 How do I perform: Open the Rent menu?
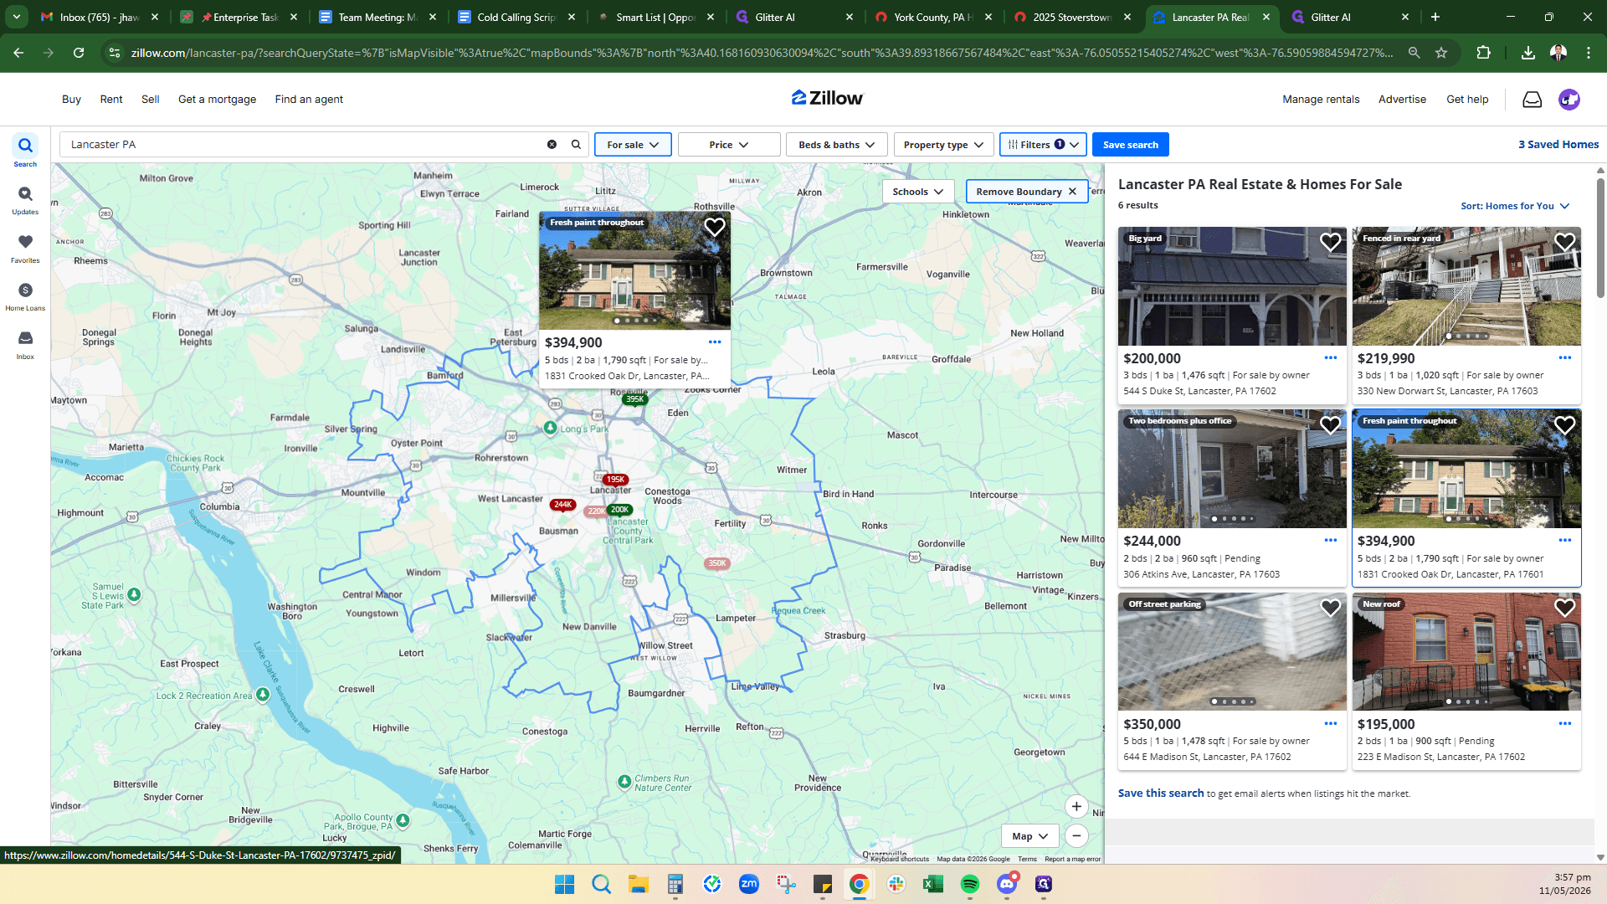(111, 100)
